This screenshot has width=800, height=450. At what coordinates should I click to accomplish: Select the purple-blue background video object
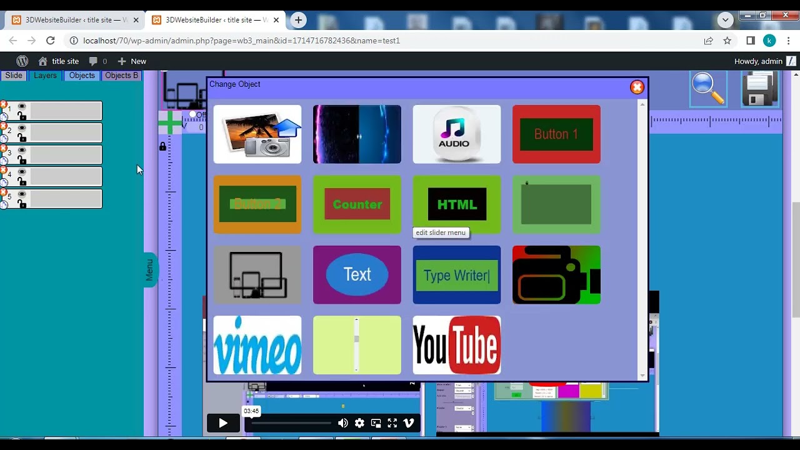coord(357,134)
